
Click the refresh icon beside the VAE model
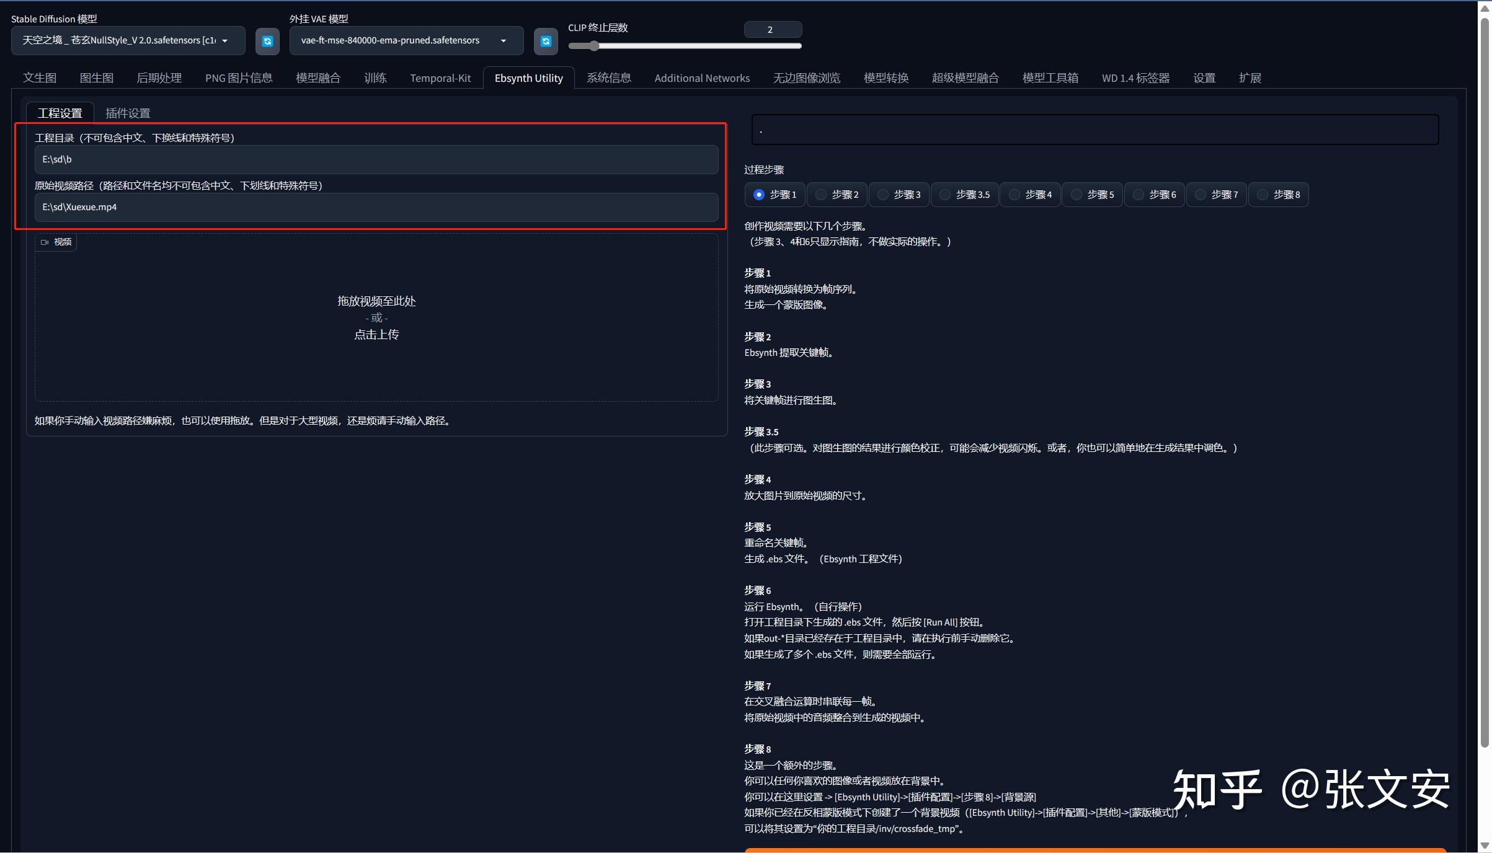pyautogui.click(x=545, y=41)
